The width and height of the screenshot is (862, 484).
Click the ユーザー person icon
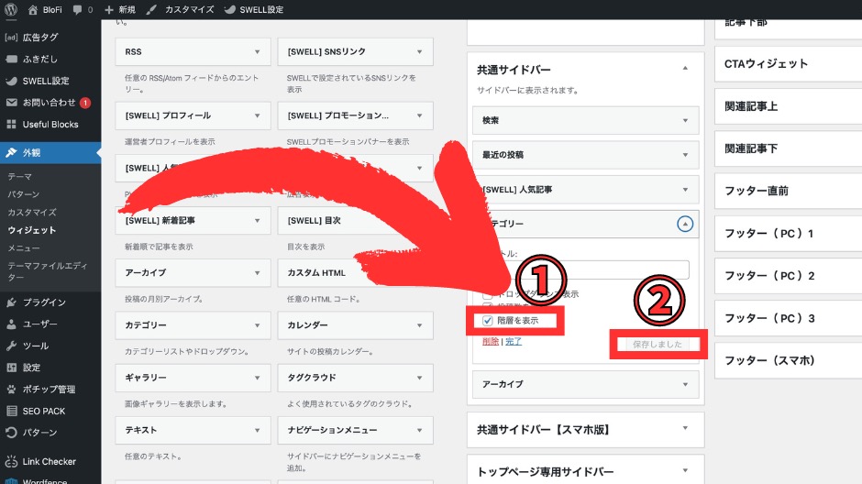tap(11, 324)
